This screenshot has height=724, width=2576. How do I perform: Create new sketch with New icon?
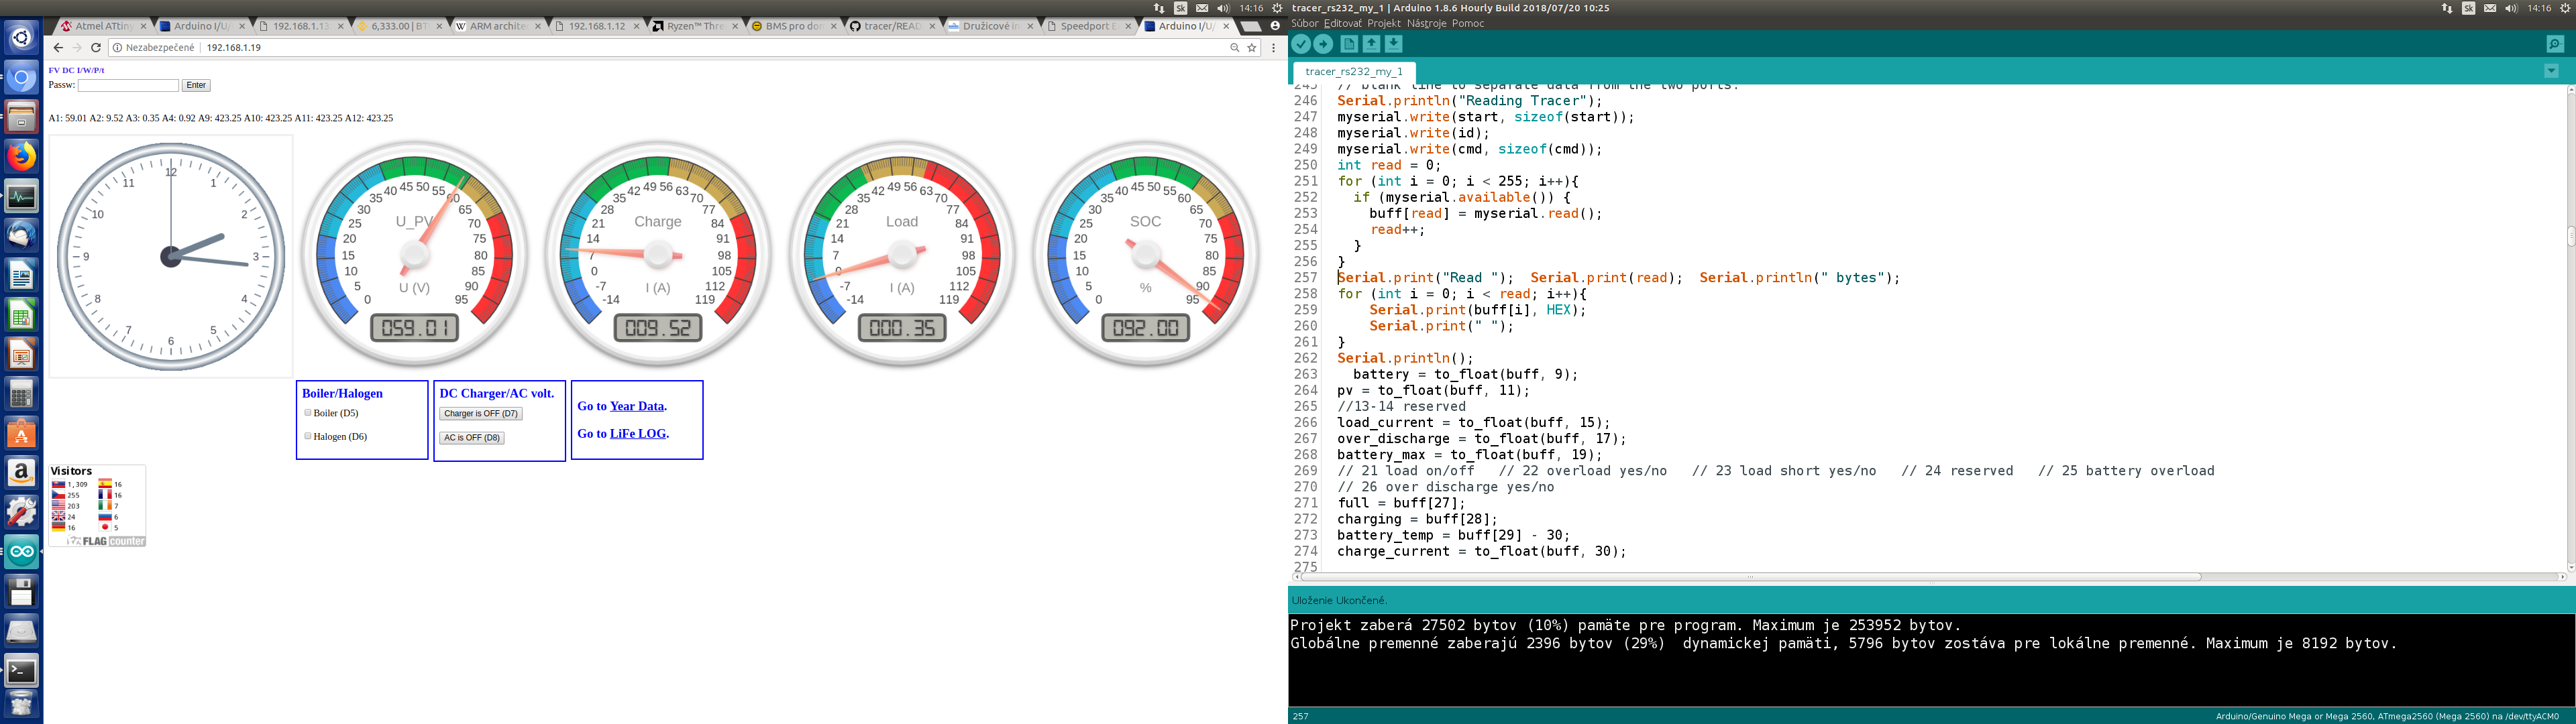(x=1349, y=44)
